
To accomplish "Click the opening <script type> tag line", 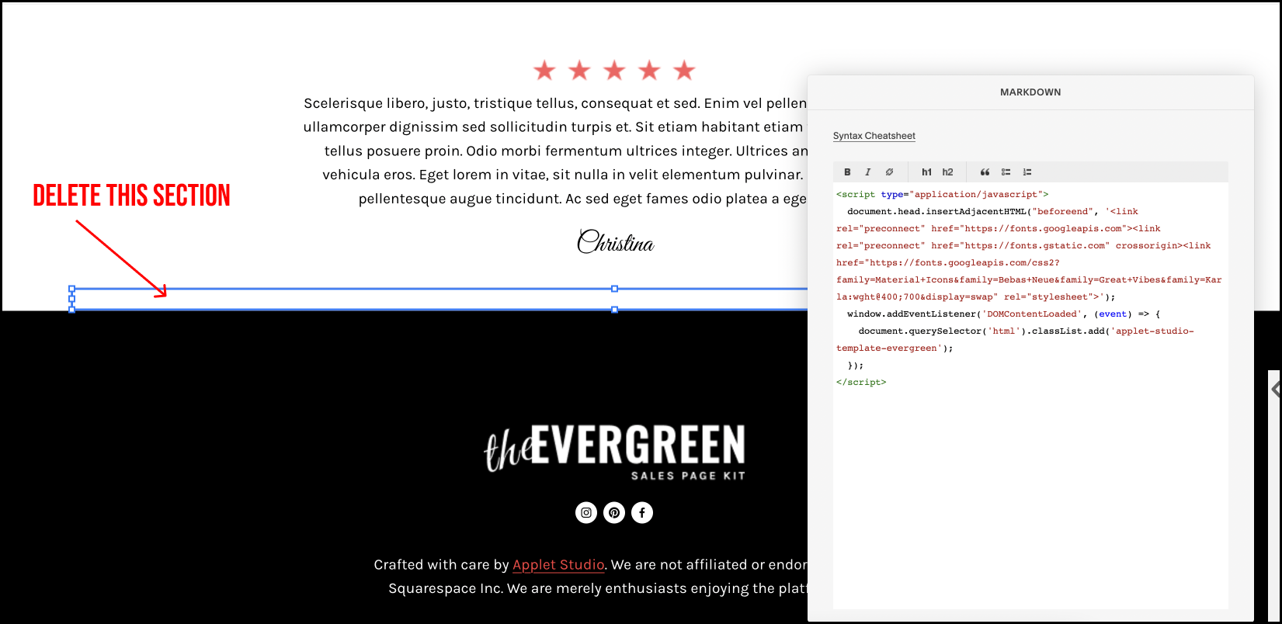I will click(942, 194).
